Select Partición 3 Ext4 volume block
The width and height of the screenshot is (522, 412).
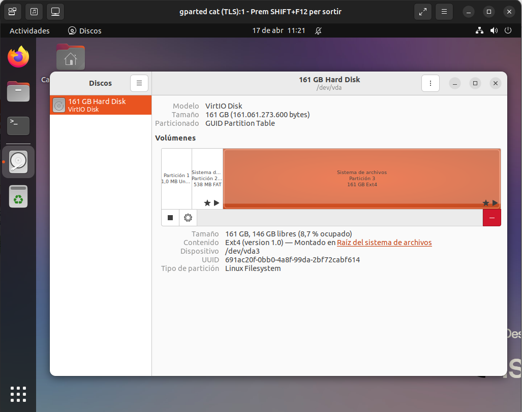click(361, 178)
